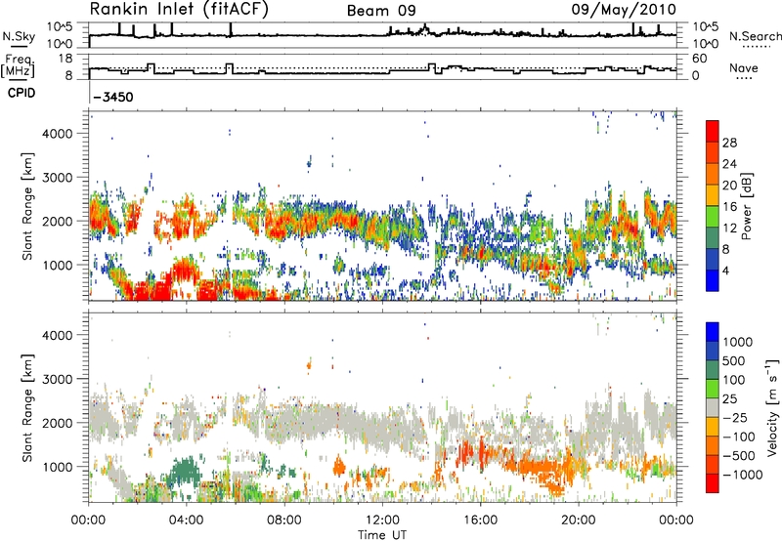
Task: Click the 'Freq. [MHz]' label
Action: coord(18,66)
